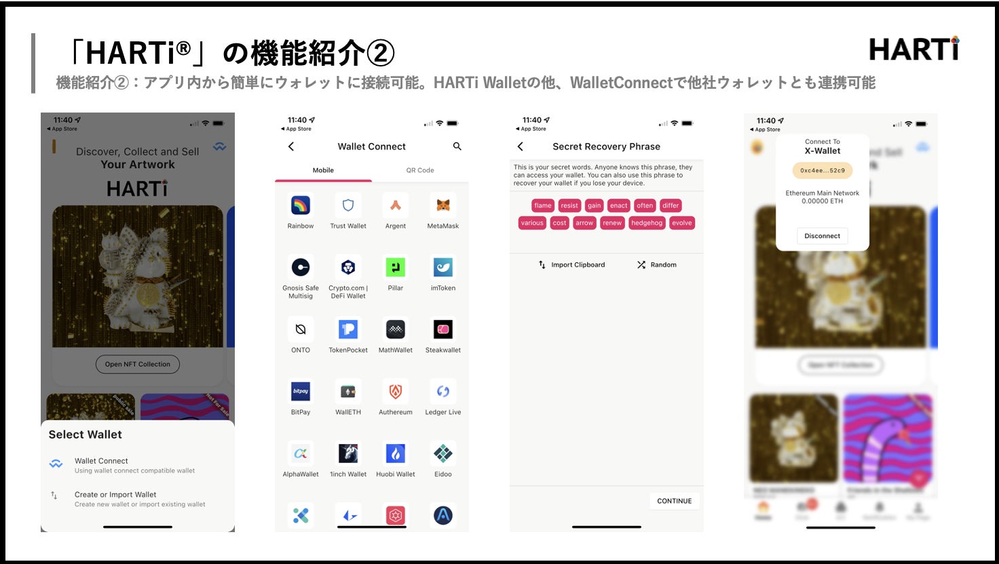Screen dimensions: 999x564
Task: Tap the 0xc4ee...52c9 address chip
Action: [x=823, y=171]
